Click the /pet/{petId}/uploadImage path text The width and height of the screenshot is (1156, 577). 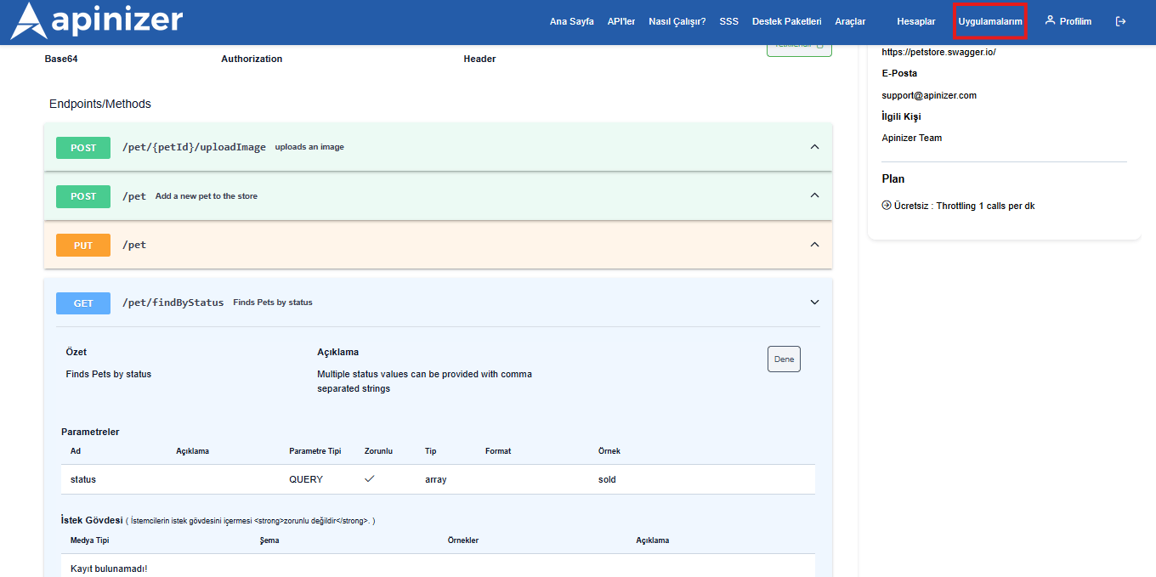194,147
